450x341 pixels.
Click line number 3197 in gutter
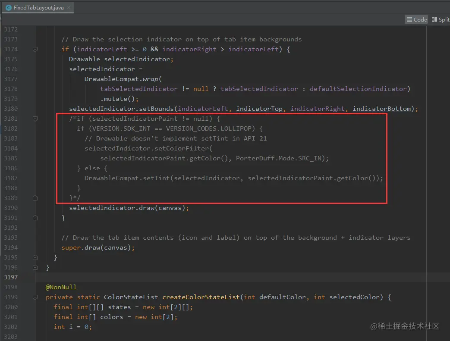(x=11, y=277)
